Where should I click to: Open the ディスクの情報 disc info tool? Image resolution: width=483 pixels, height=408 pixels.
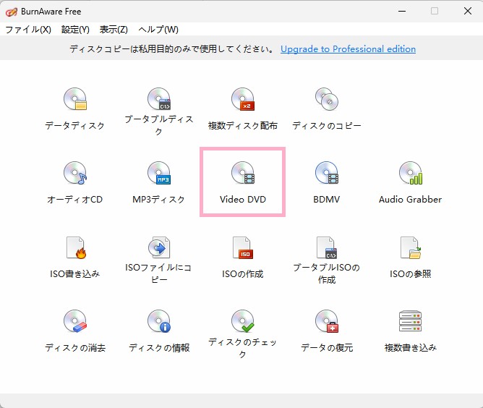158,331
